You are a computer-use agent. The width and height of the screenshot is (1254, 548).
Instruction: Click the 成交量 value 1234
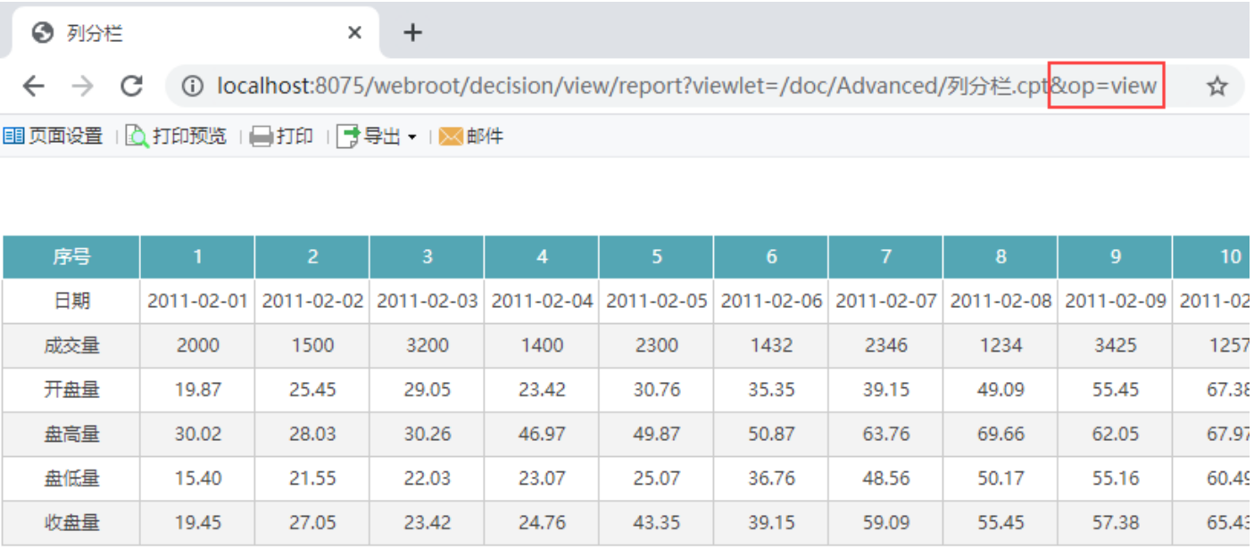[1001, 345]
